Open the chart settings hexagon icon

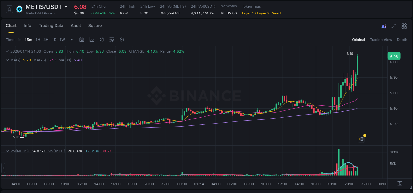(122, 40)
